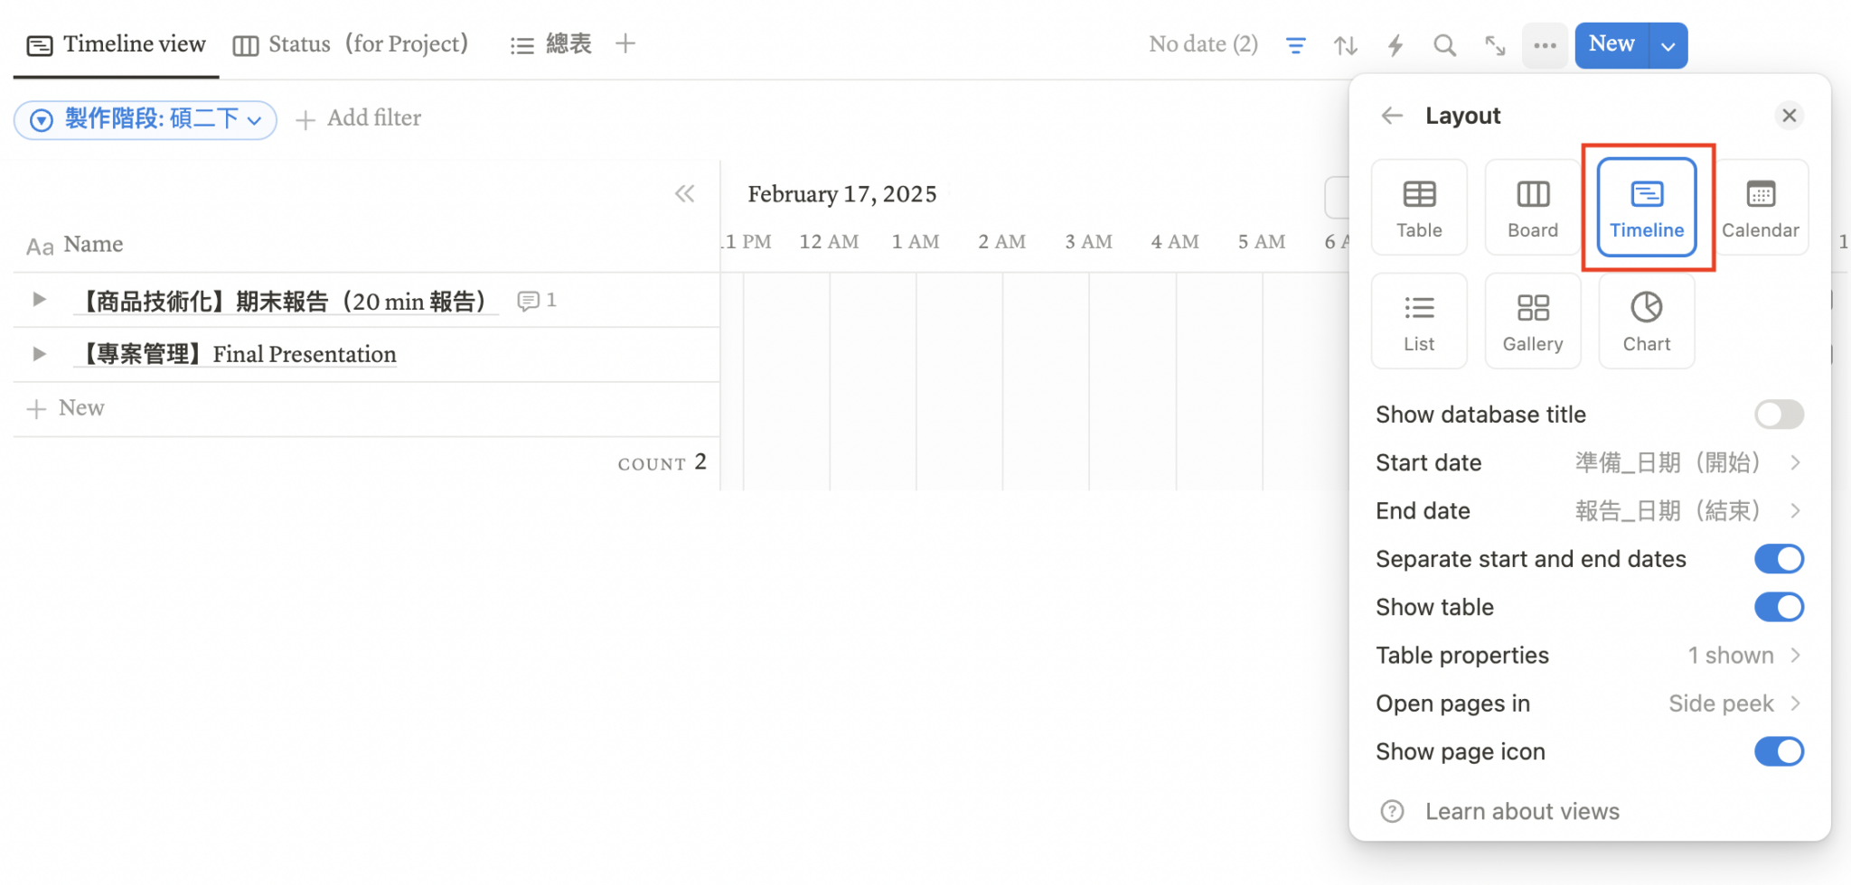
Task: Select the List layout icon
Action: (1418, 320)
